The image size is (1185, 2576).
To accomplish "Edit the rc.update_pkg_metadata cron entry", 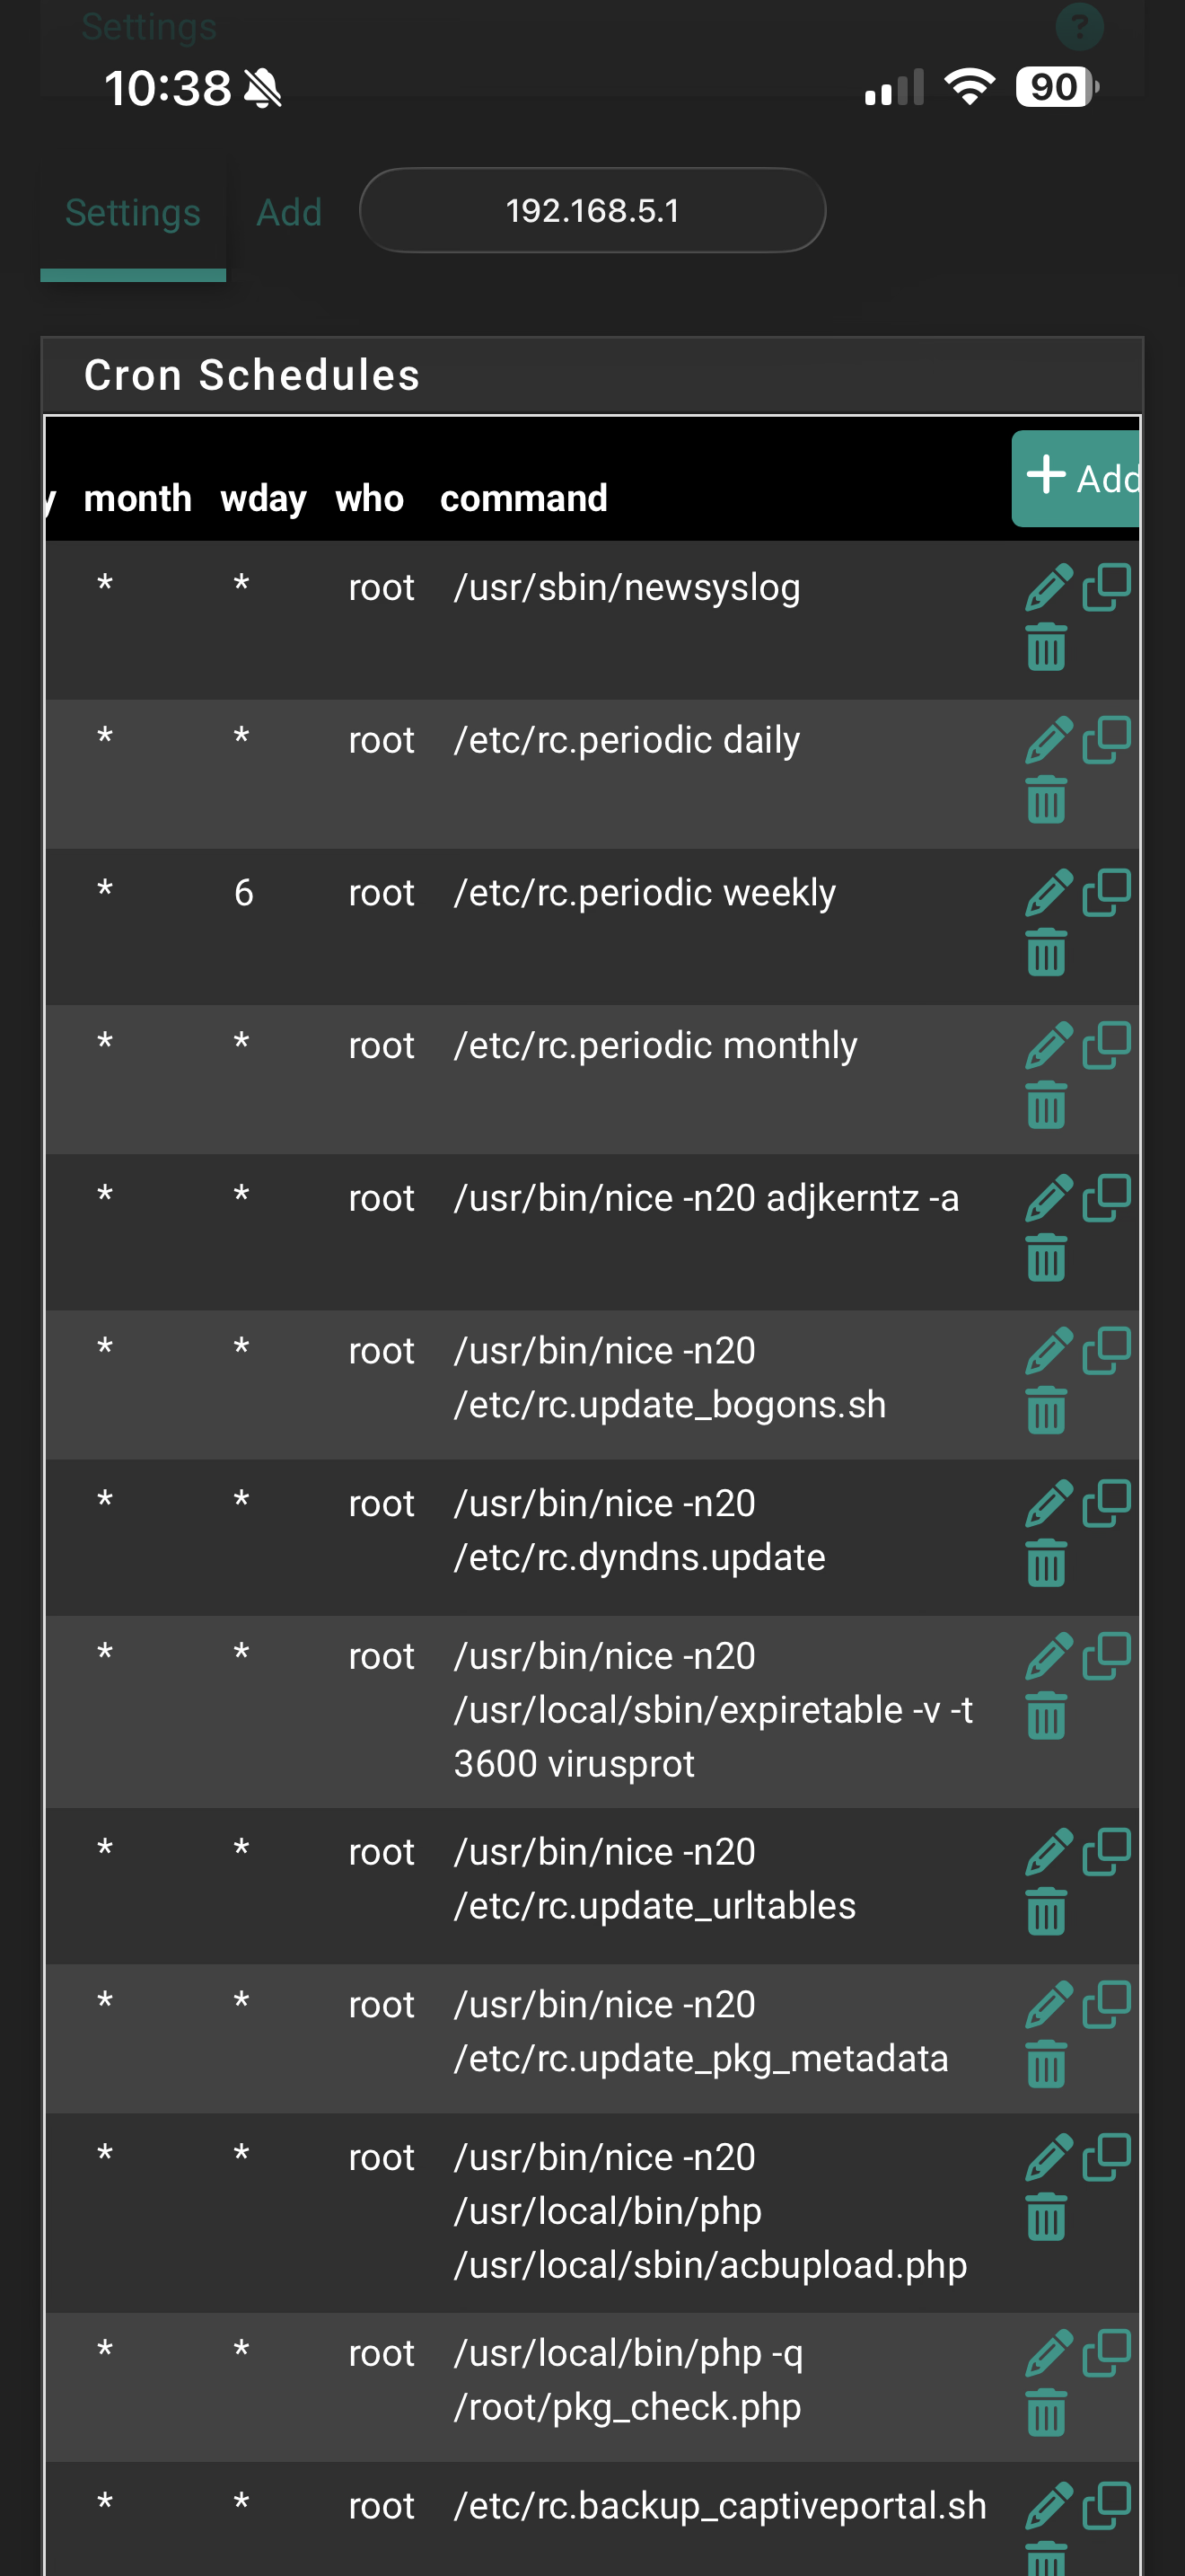I will 1049,2005.
